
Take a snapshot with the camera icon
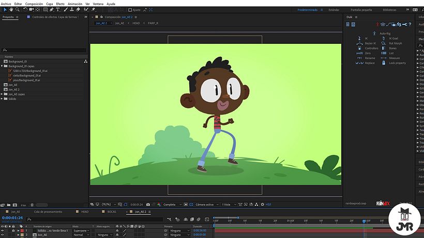click(x=148, y=204)
